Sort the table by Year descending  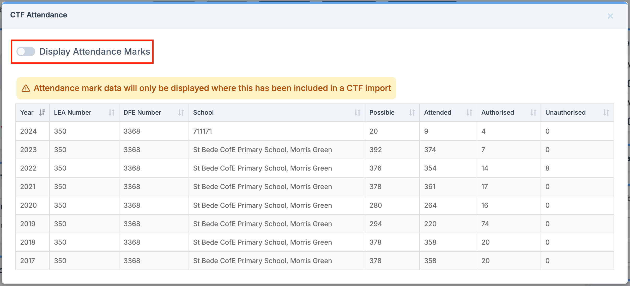click(42, 112)
